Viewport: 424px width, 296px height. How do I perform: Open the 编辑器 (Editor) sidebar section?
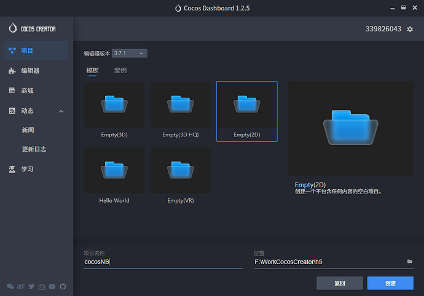[x=36, y=71]
